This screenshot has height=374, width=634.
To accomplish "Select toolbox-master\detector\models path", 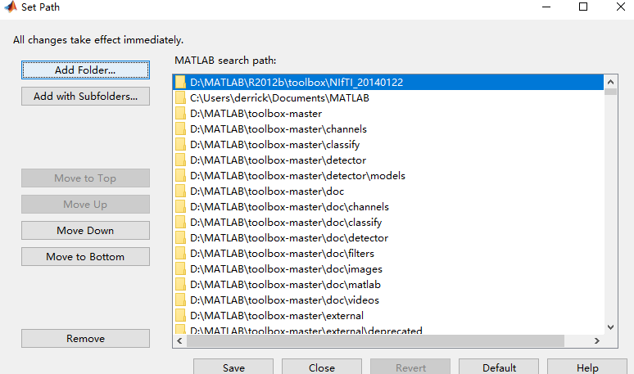I will (388, 176).
